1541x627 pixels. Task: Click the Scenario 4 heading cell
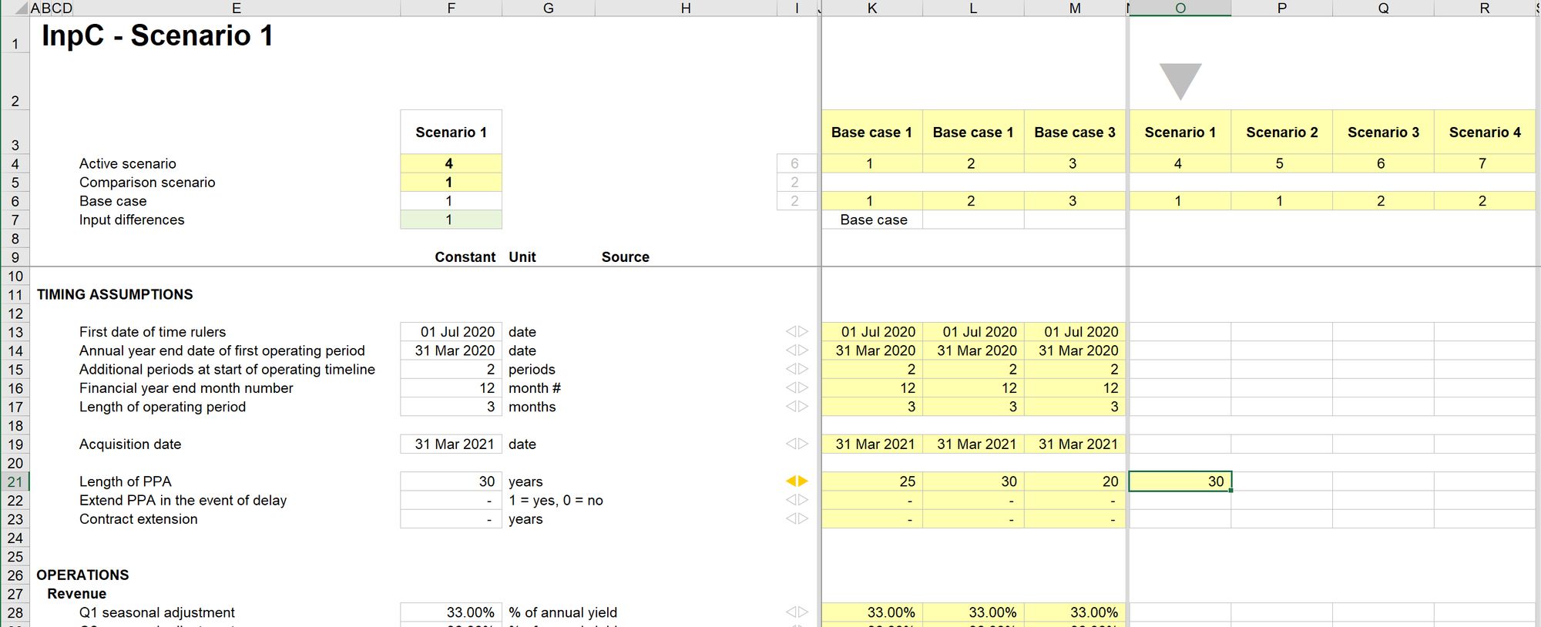[x=1484, y=132]
